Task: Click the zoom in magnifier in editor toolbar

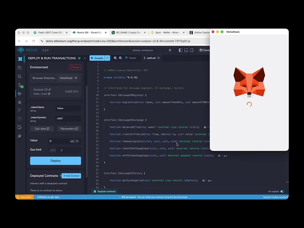Action: pos(120,58)
